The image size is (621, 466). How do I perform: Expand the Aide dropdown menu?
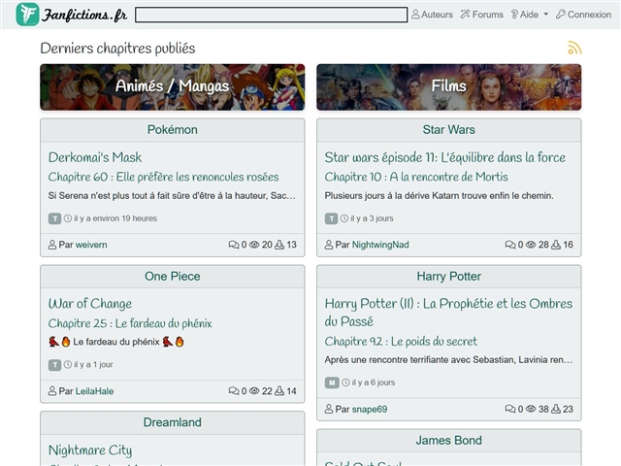[530, 15]
